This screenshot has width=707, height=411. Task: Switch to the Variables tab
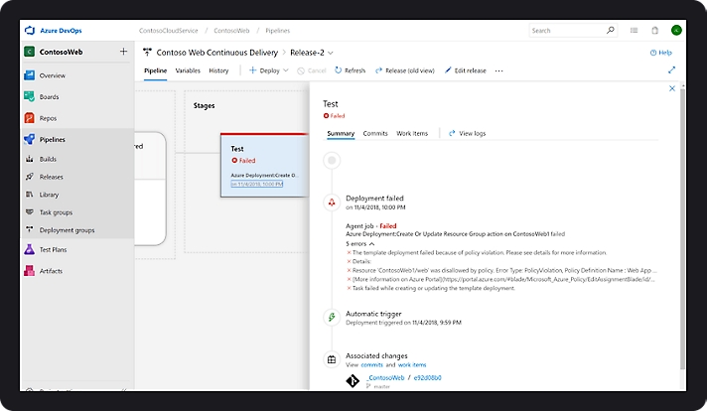pos(188,70)
